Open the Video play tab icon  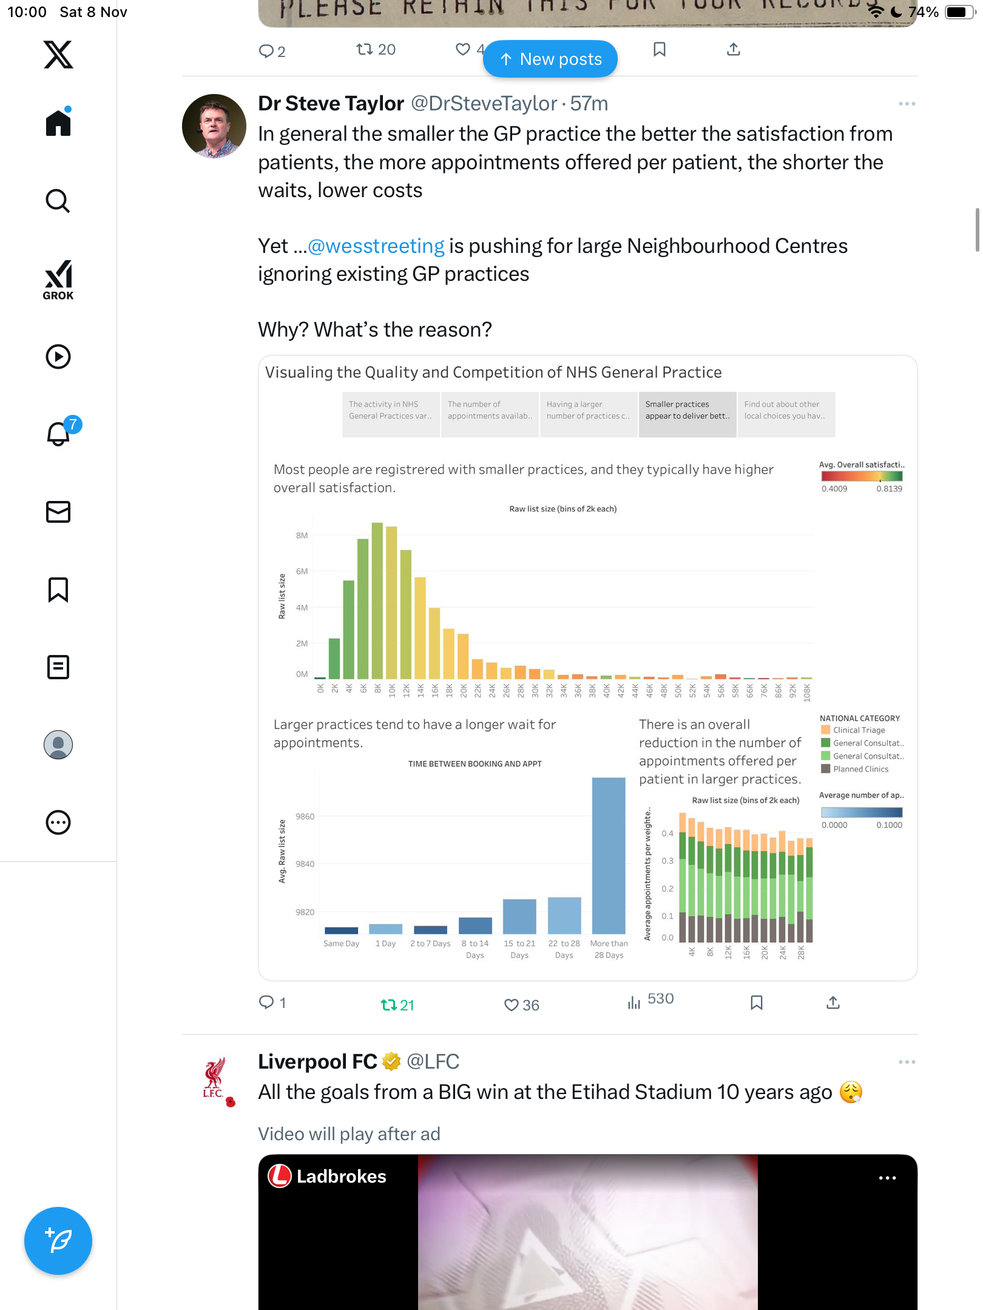tap(58, 357)
